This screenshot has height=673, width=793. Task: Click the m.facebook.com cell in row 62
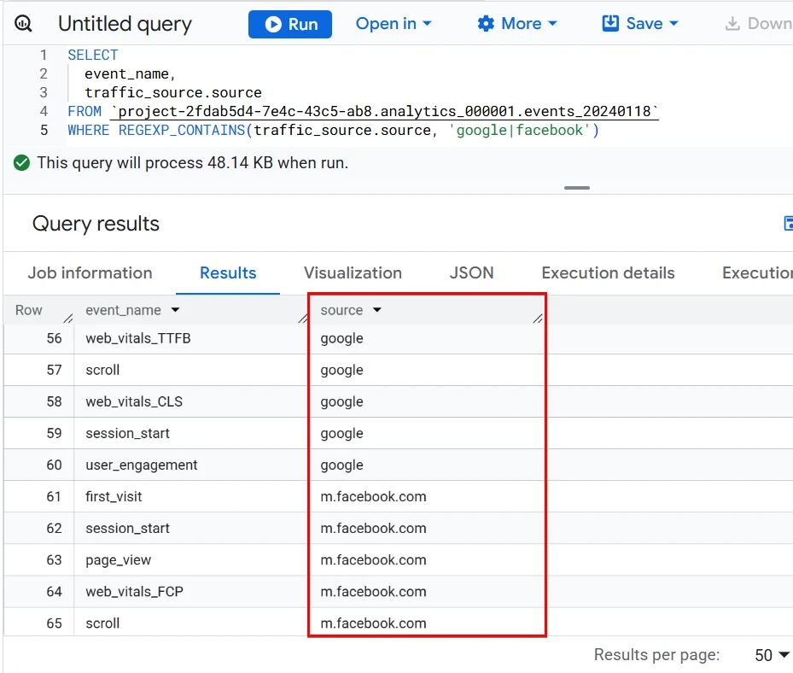click(x=373, y=529)
